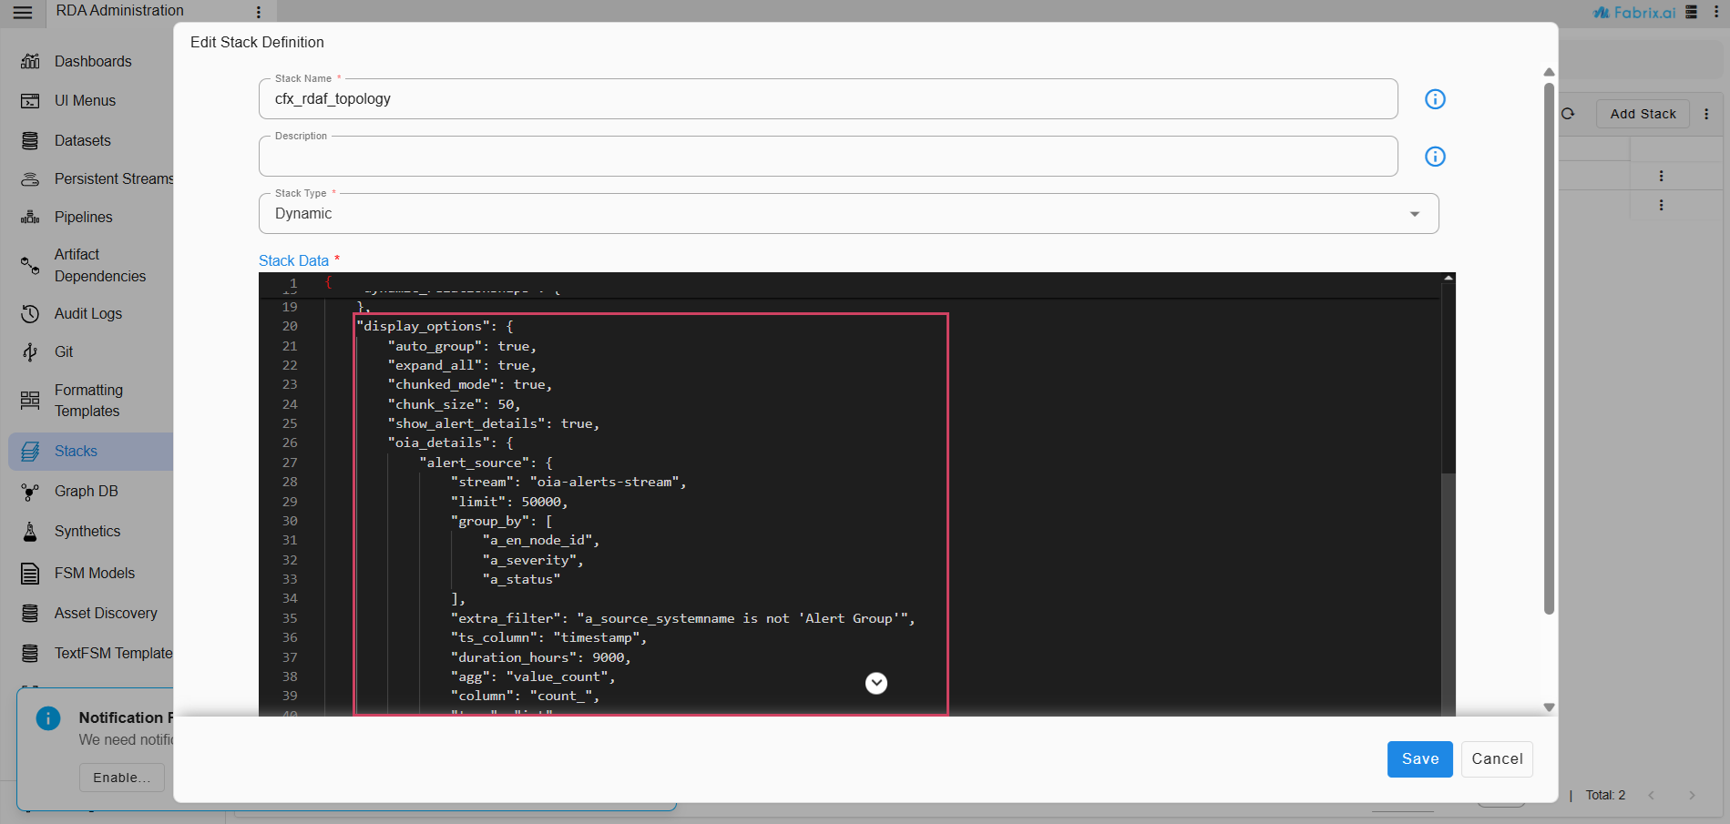Screen dimensions: 1730x824
Task: Click the TextFSM Template sidebar icon
Action: pos(30,654)
